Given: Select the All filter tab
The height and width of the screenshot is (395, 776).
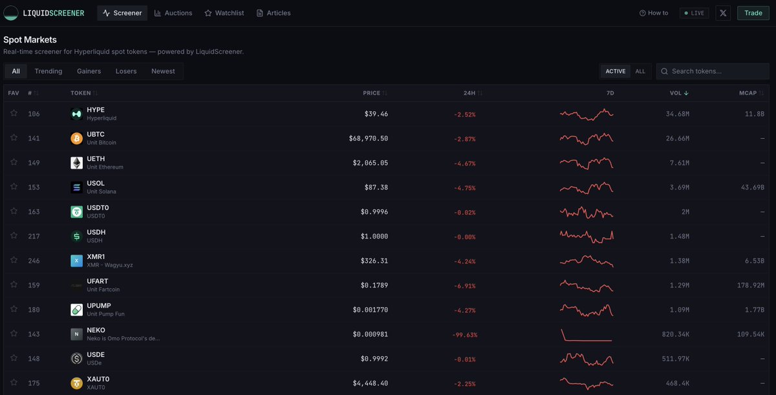Looking at the screenshot, I should tap(16, 71).
